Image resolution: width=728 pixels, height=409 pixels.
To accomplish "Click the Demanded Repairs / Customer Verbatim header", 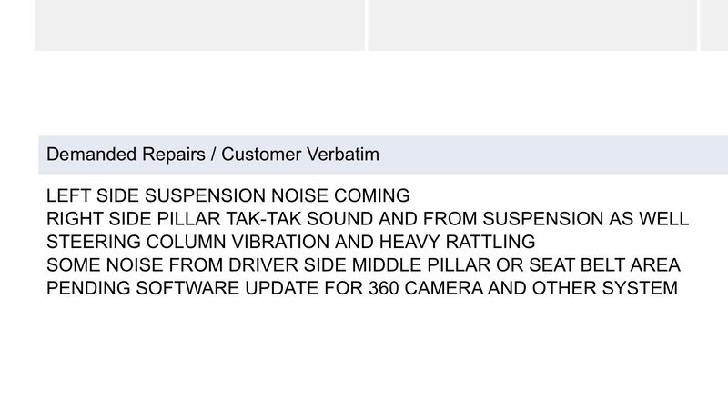I will pos(383,155).
